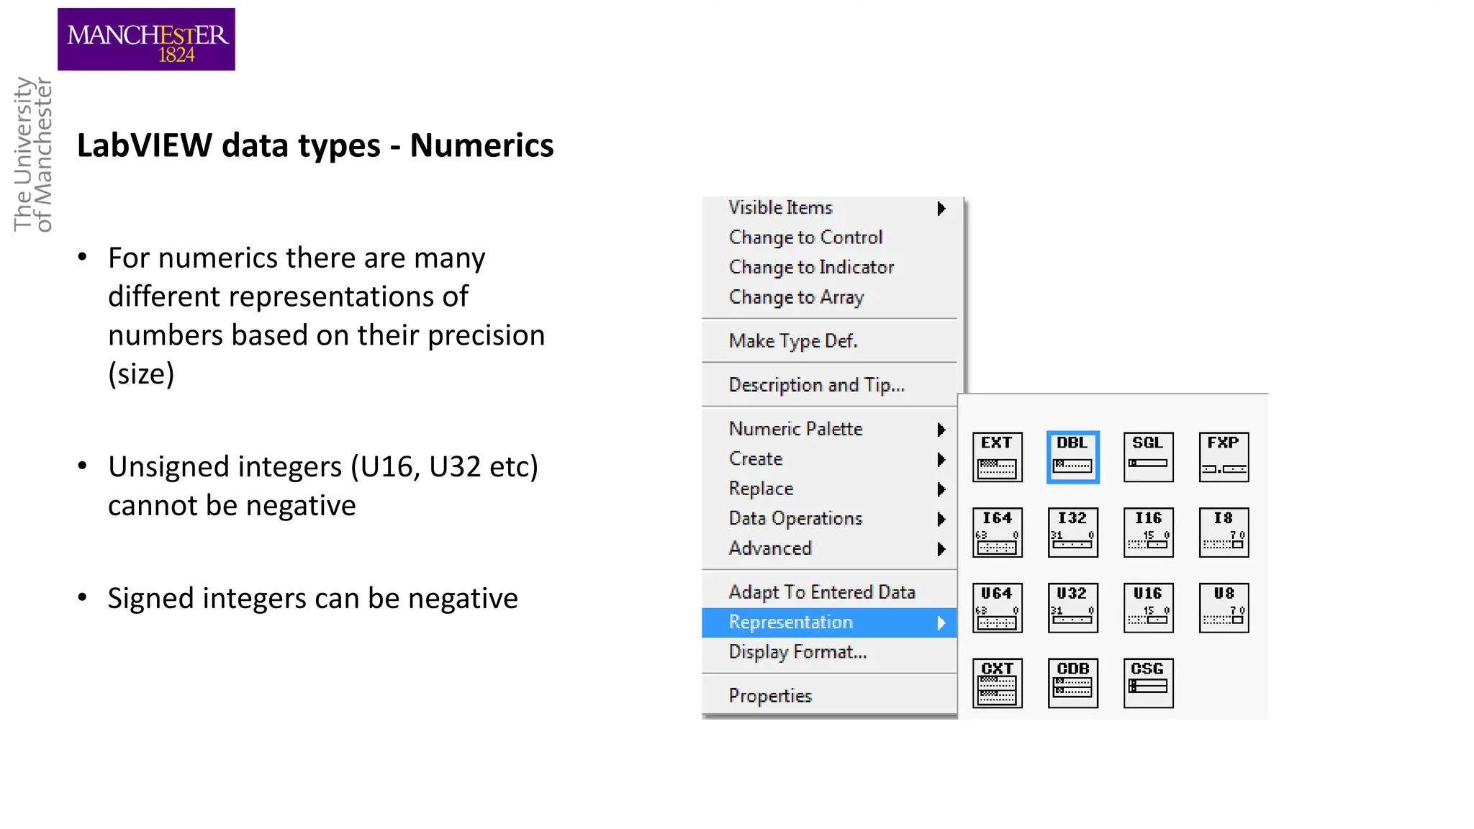This screenshot has width=1474, height=829.
Task: Click The University of Manchester vertical text
Action: pos(33,154)
